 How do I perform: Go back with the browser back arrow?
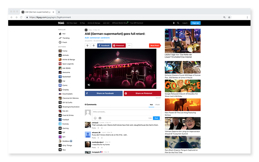[x=12, y=17]
